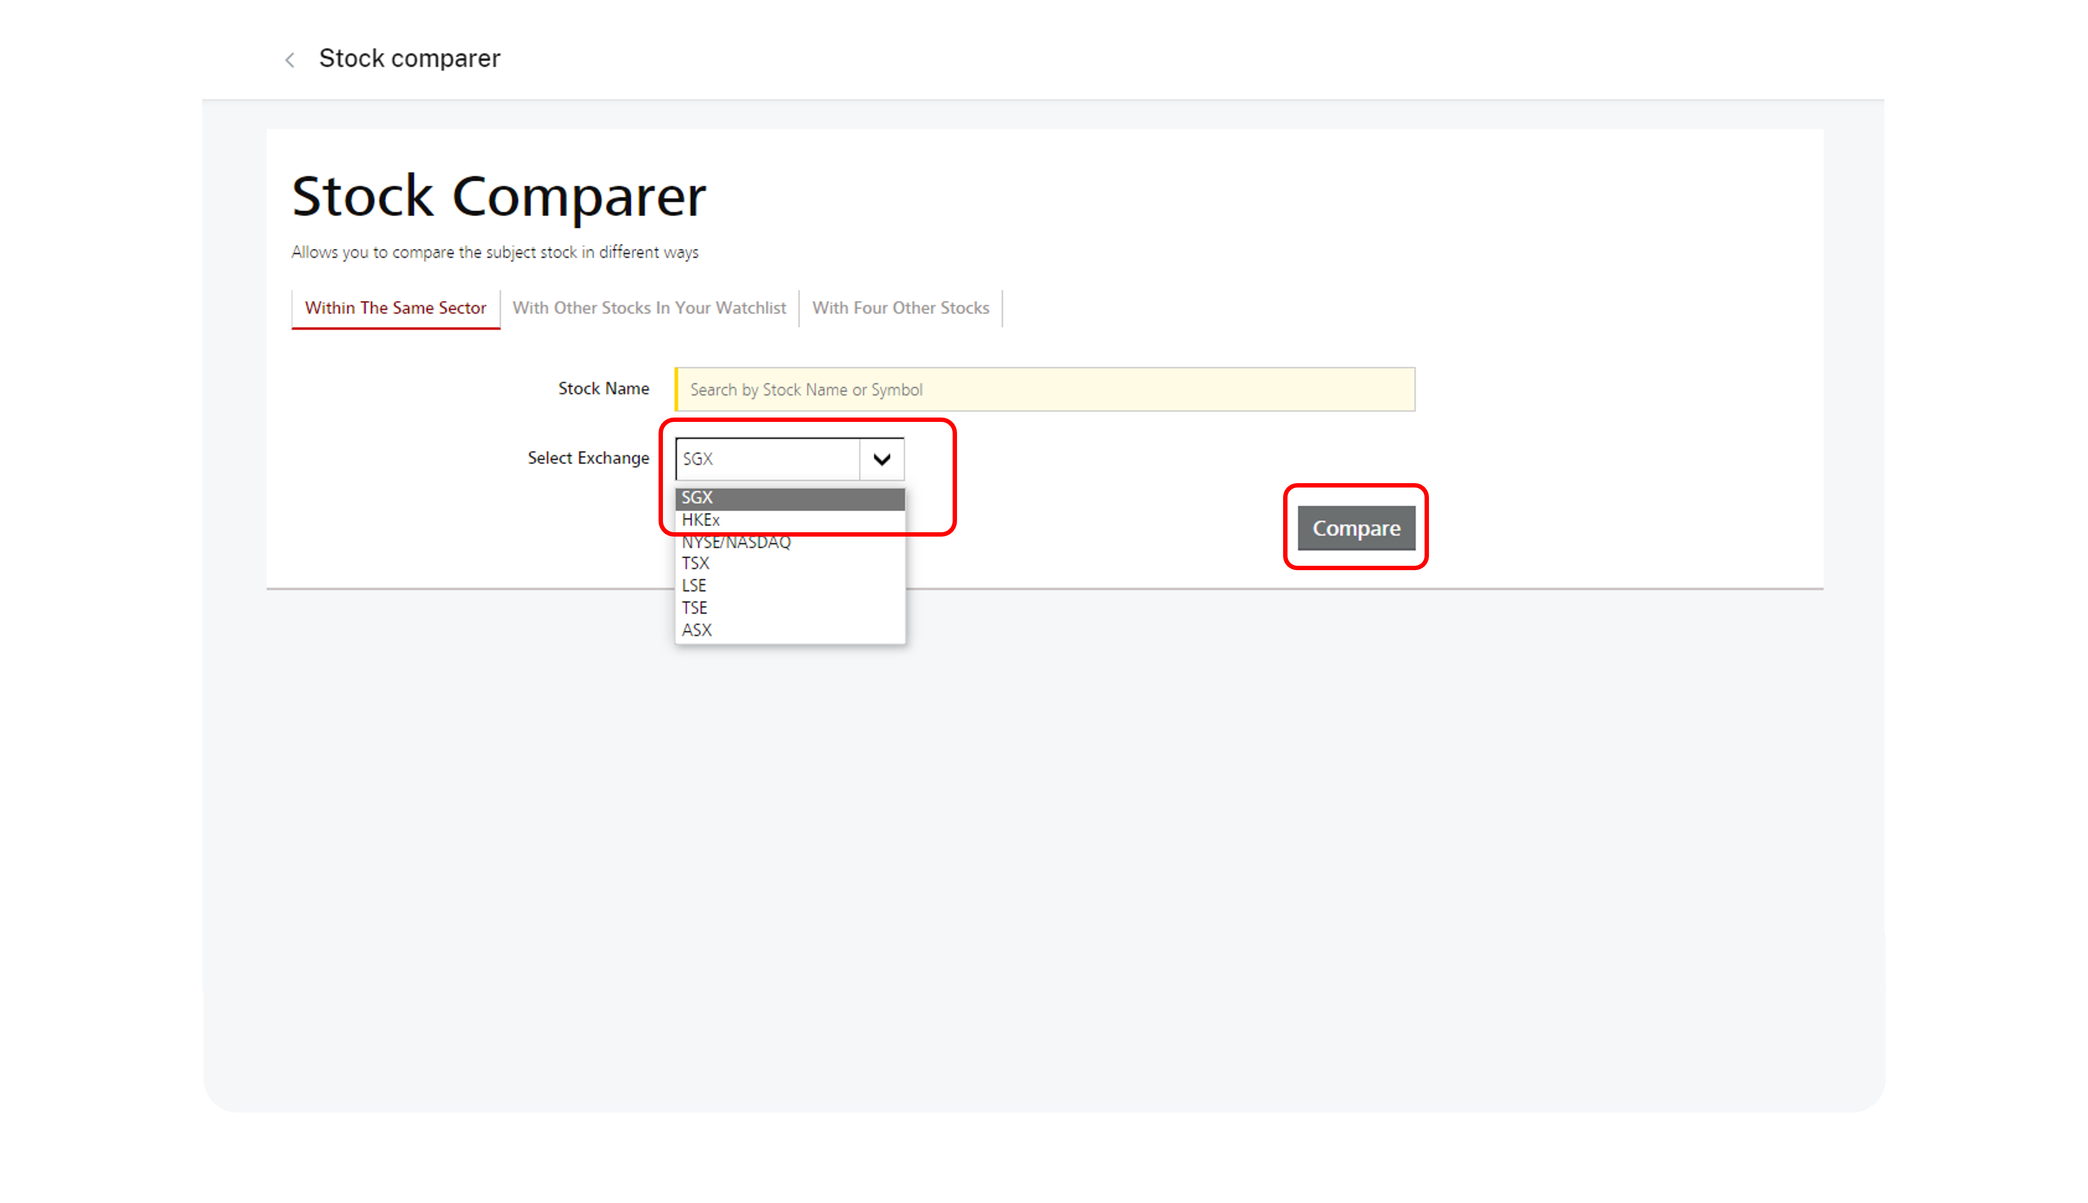Viewport: 2088px width, 1203px height.
Task: Choose HKEx in the exchange list
Action: pos(790,521)
